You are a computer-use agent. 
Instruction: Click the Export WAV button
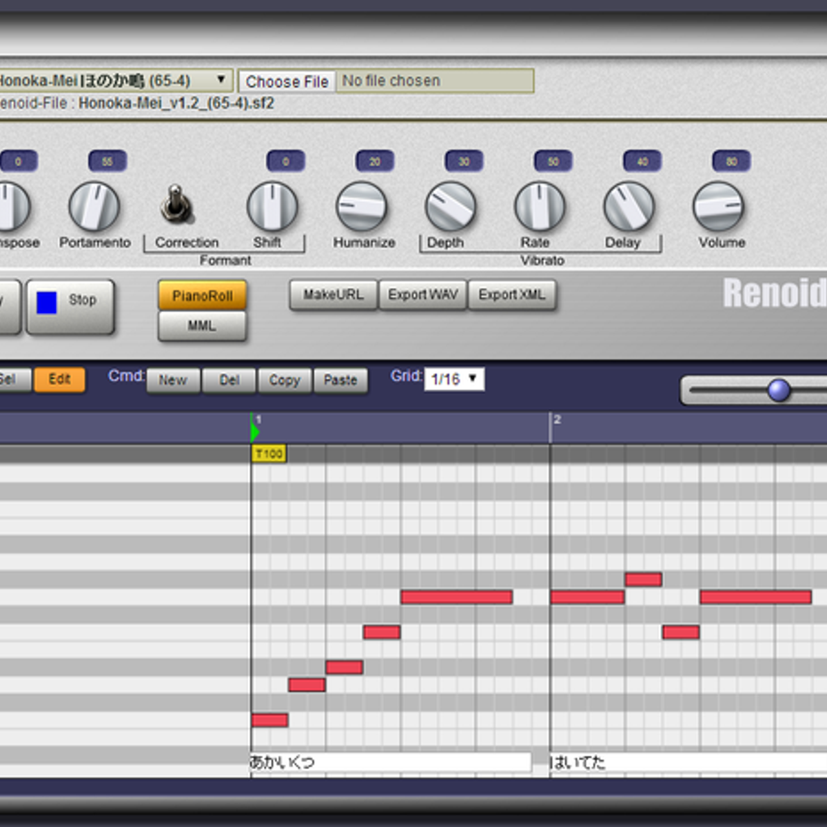[422, 295]
